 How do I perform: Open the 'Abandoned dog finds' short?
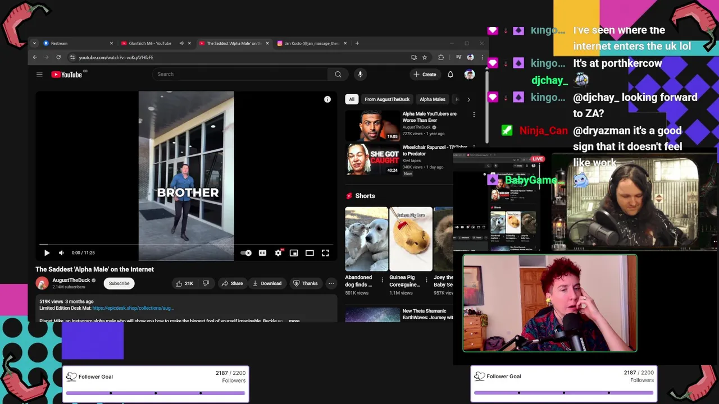click(x=366, y=239)
